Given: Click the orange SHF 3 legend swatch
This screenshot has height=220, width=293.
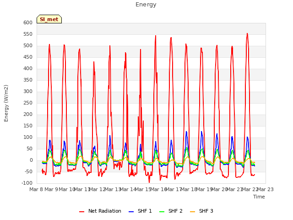Looking at the screenshot, I should (192, 212).
